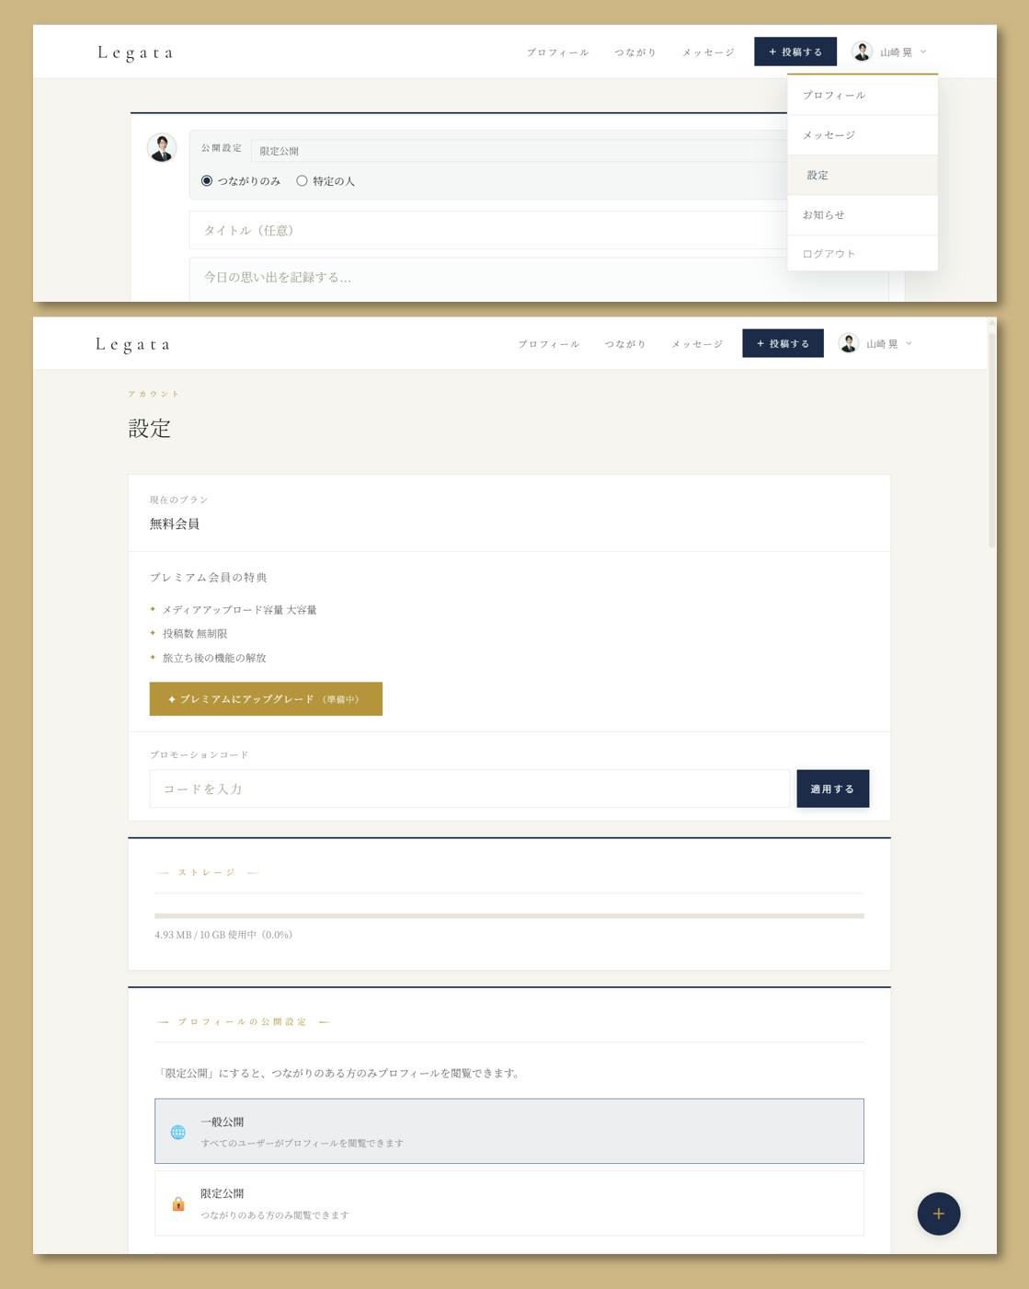
Task: Expand the 山崎 晃 chevron on the settings page
Action: tap(909, 343)
